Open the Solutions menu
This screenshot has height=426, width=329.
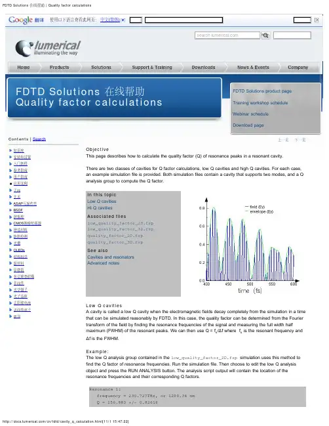click(x=101, y=68)
